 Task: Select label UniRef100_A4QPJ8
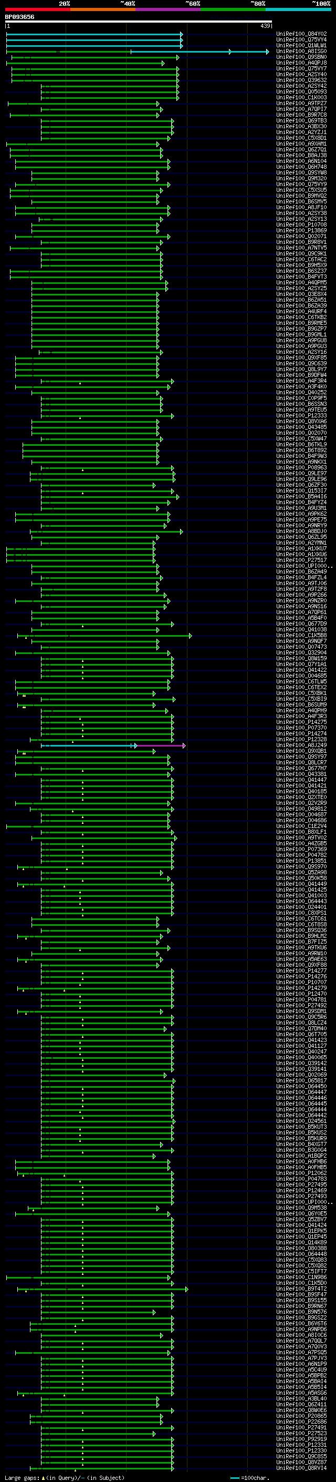point(301,63)
